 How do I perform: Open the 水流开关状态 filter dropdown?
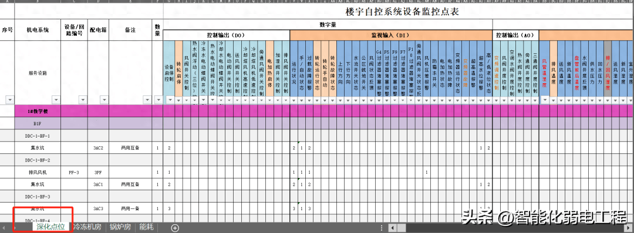coord(356,100)
